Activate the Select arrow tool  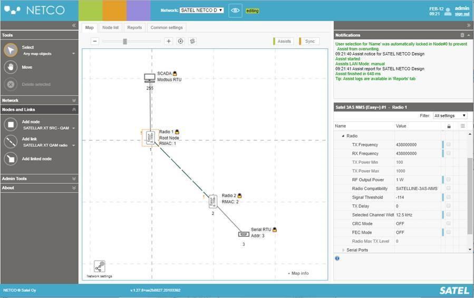pyautogui.click(x=11, y=50)
